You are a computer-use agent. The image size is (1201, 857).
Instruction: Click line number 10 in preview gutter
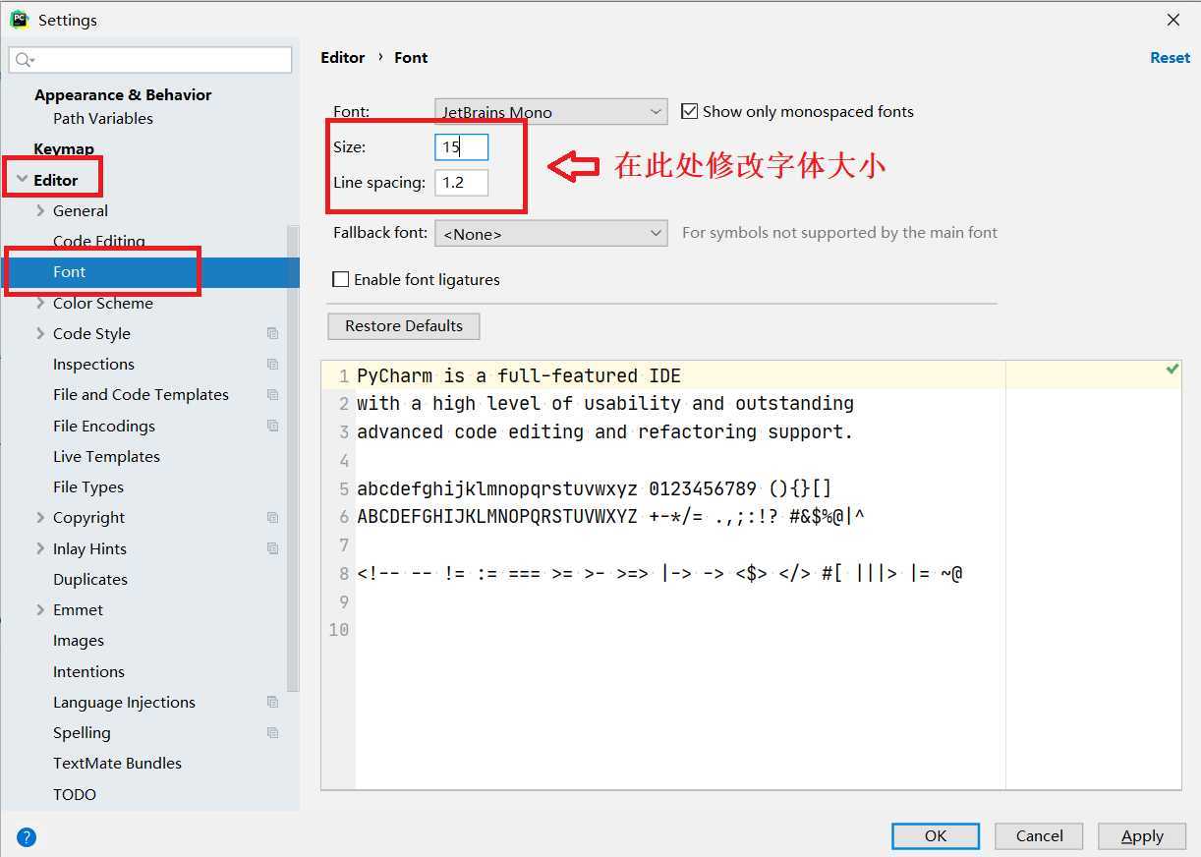pos(339,630)
